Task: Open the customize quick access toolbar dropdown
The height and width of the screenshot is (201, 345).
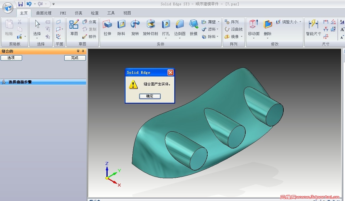Action: (53, 4)
